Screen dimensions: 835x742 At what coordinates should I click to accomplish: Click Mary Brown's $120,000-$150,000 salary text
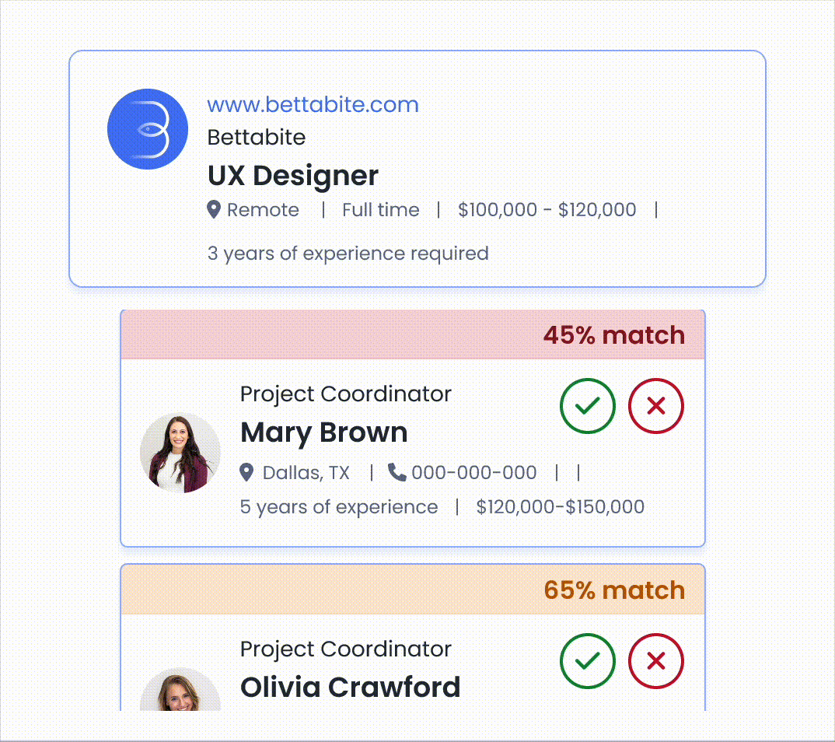pos(560,507)
